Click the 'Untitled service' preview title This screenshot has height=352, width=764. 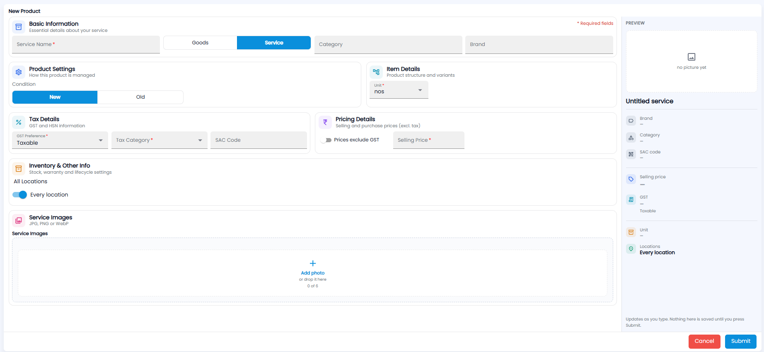tap(650, 101)
